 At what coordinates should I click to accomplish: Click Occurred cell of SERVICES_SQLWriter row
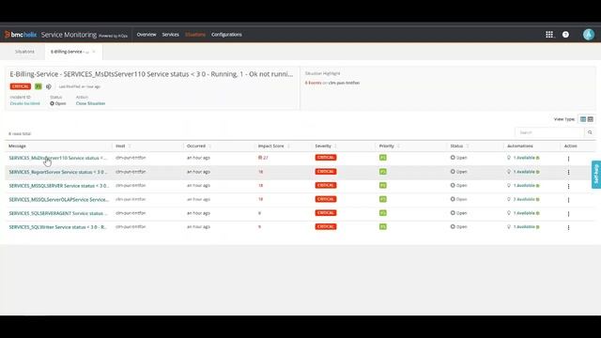pos(198,227)
